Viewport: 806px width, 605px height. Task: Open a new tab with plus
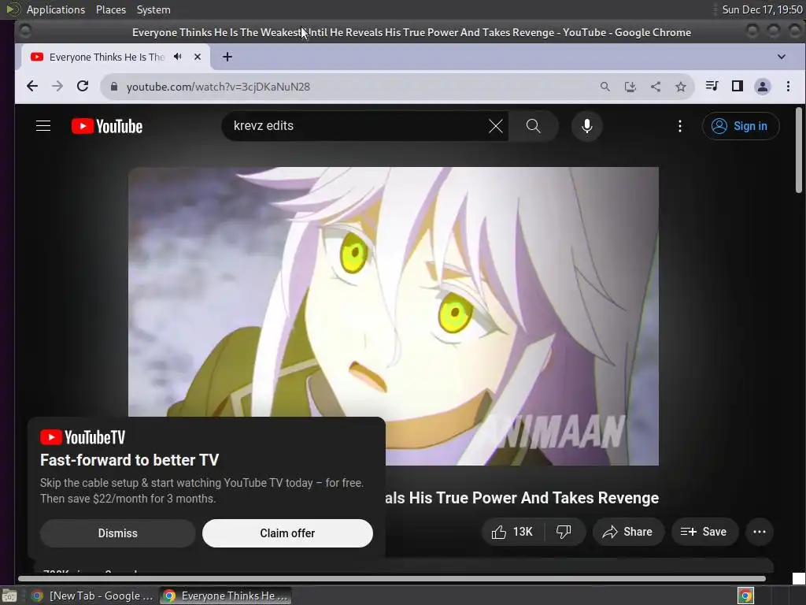tap(227, 57)
